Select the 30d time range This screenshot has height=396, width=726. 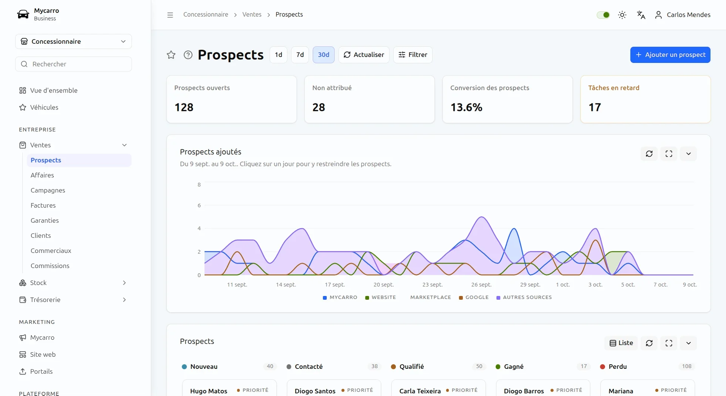coord(323,55)
